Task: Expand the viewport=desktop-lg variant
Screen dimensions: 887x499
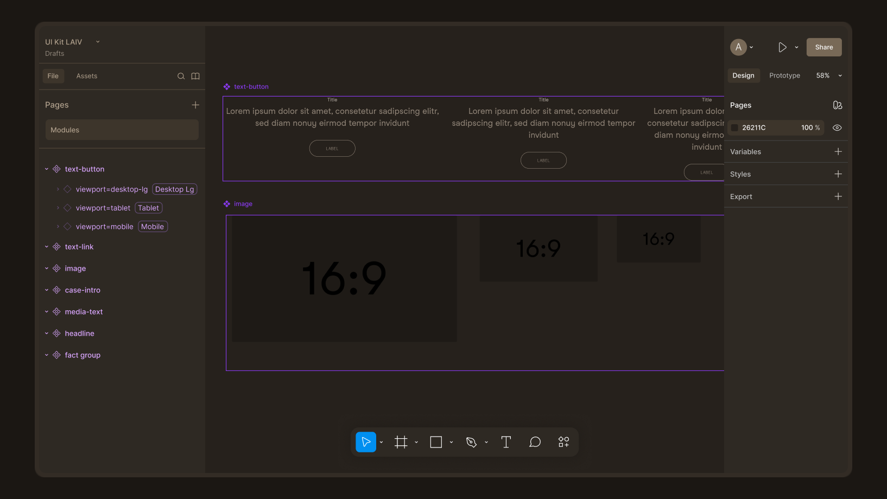Action: pyautogui.click(x=58, y=189)
